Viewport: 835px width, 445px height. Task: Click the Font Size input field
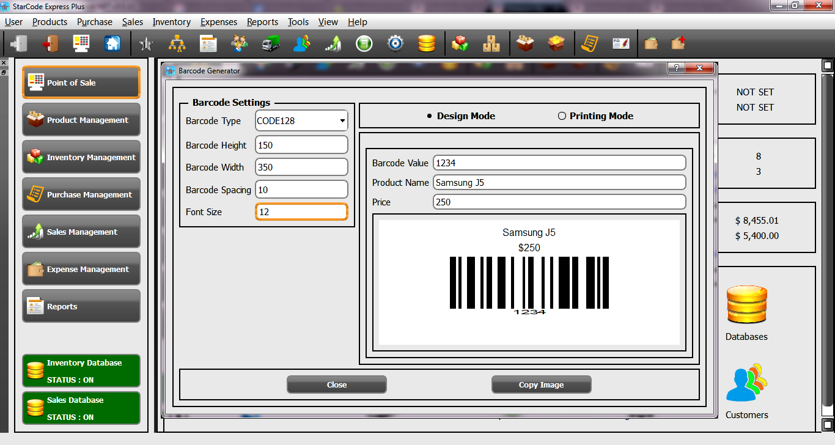coord(301,211)
